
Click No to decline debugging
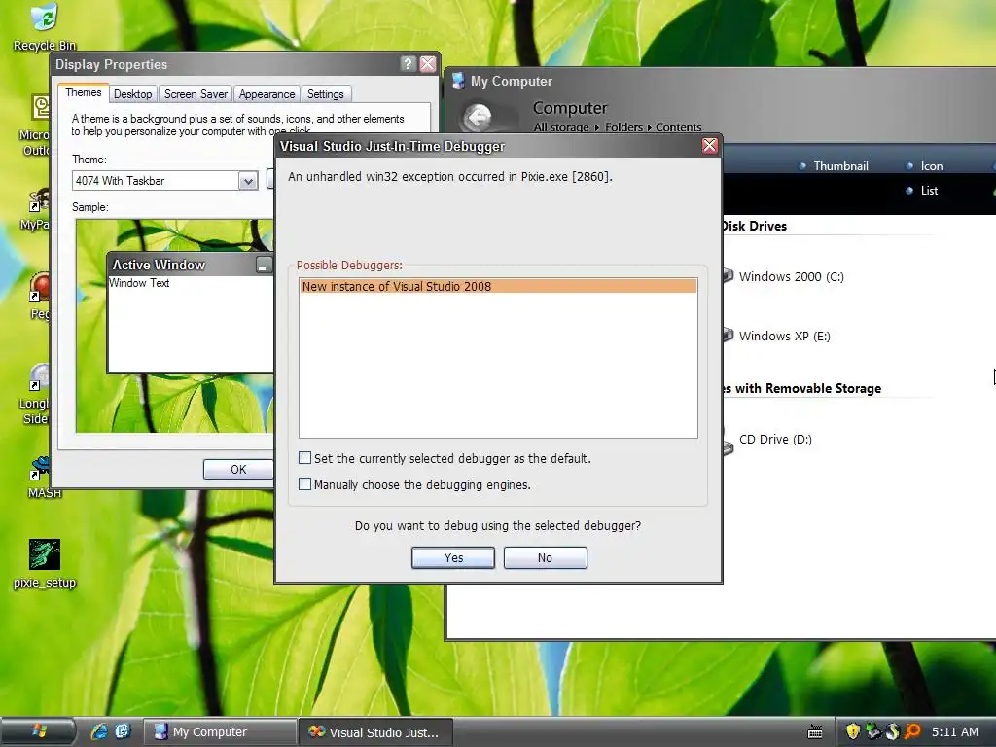[545, 557]
